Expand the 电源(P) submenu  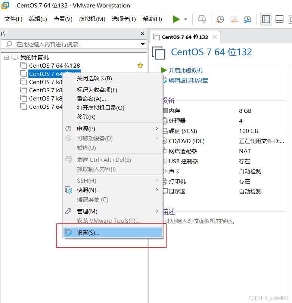click(113, 129)
